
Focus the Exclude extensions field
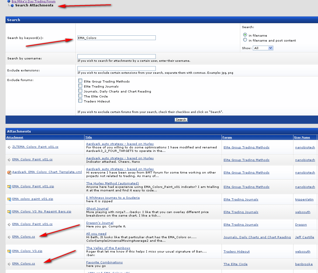117,68
